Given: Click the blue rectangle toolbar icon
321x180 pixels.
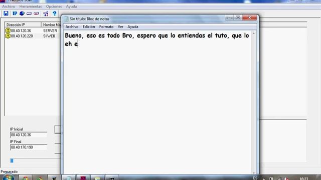Looking at the screenshot, I should tap(29, 13).
